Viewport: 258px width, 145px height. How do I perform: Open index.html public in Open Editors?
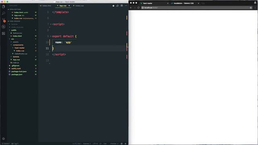tap(21, 12)
